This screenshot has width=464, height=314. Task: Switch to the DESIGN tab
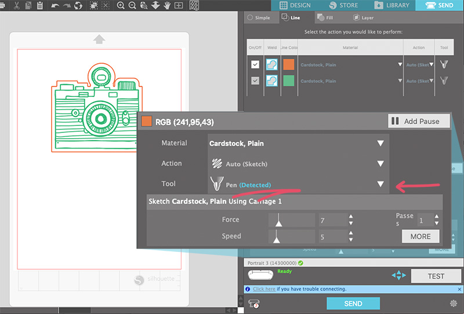coord(295,5)
